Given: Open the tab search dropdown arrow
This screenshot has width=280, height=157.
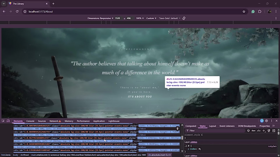Looking at the screenshot, I should pyautogui.click(x=3, y=3).
